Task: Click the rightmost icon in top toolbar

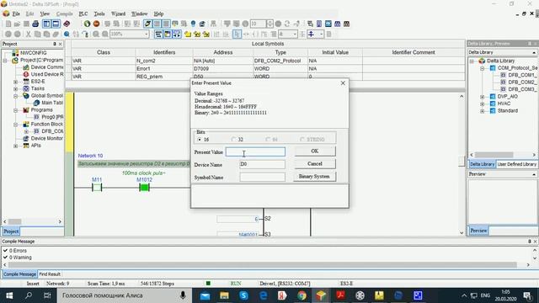Action: [x=346, y=24]
